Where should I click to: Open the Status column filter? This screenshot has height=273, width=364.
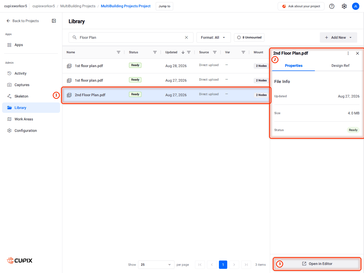click(155, 52)
